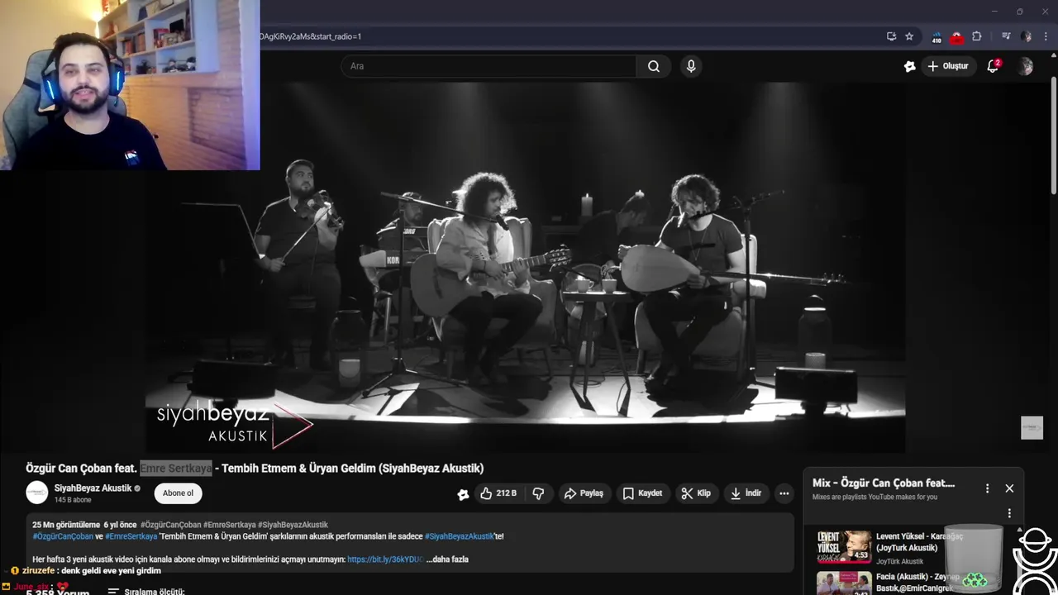Image resolution: width=1058 pixels, height=595 pixels.
Task: Click the sparkle icon beside Oluştur
Action: coord(910,66)
